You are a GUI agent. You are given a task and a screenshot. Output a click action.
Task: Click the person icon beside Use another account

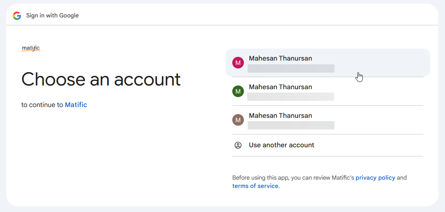[238, 145]
